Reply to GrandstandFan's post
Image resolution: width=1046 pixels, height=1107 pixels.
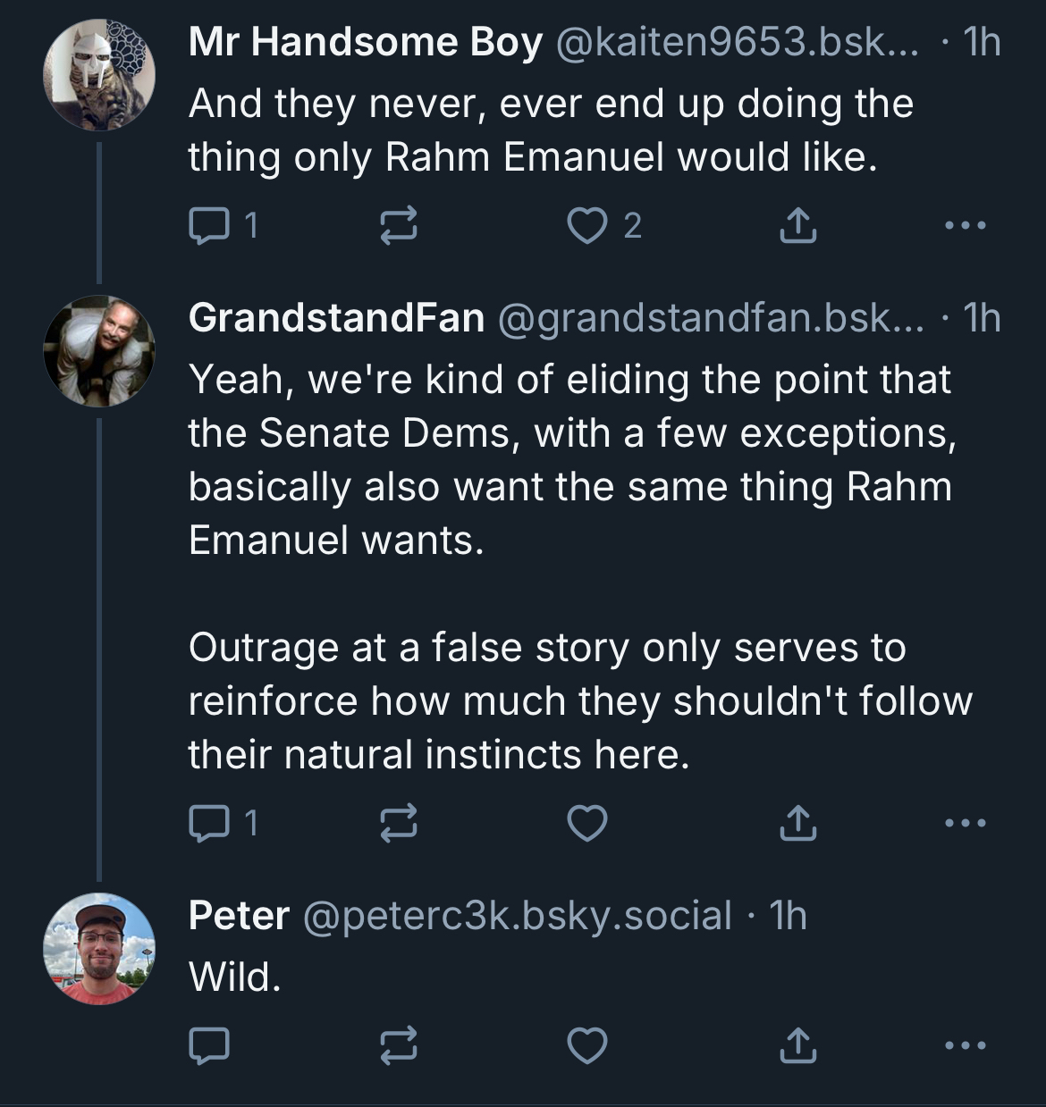(210, 823)
